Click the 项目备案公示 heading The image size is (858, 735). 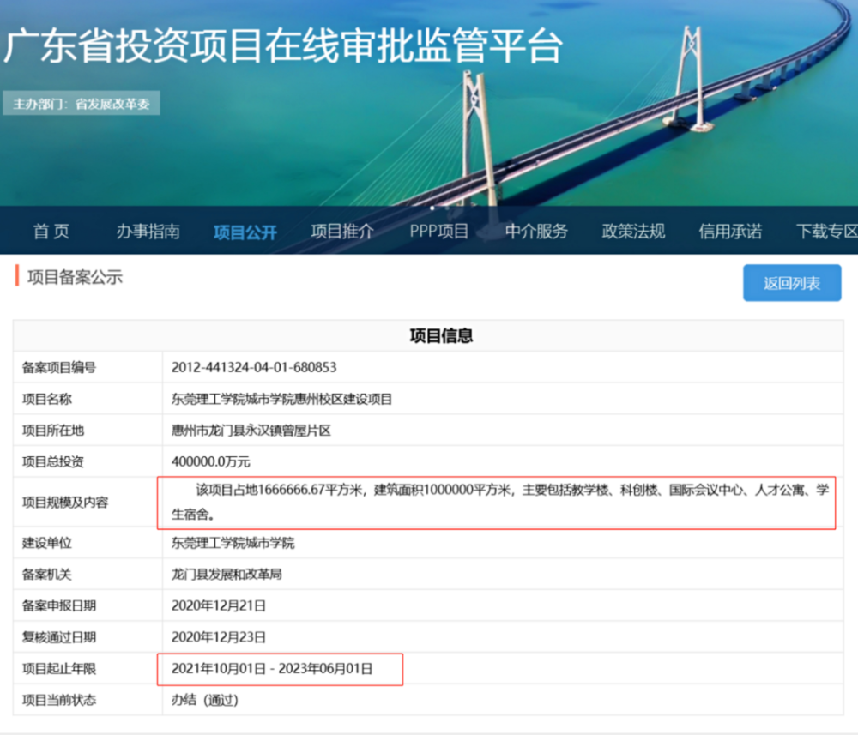coord(75,277)
